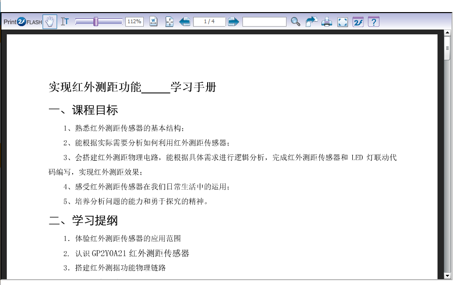Click the fit width icon
The image size is (453, 285).
click(x=153, y=22)
